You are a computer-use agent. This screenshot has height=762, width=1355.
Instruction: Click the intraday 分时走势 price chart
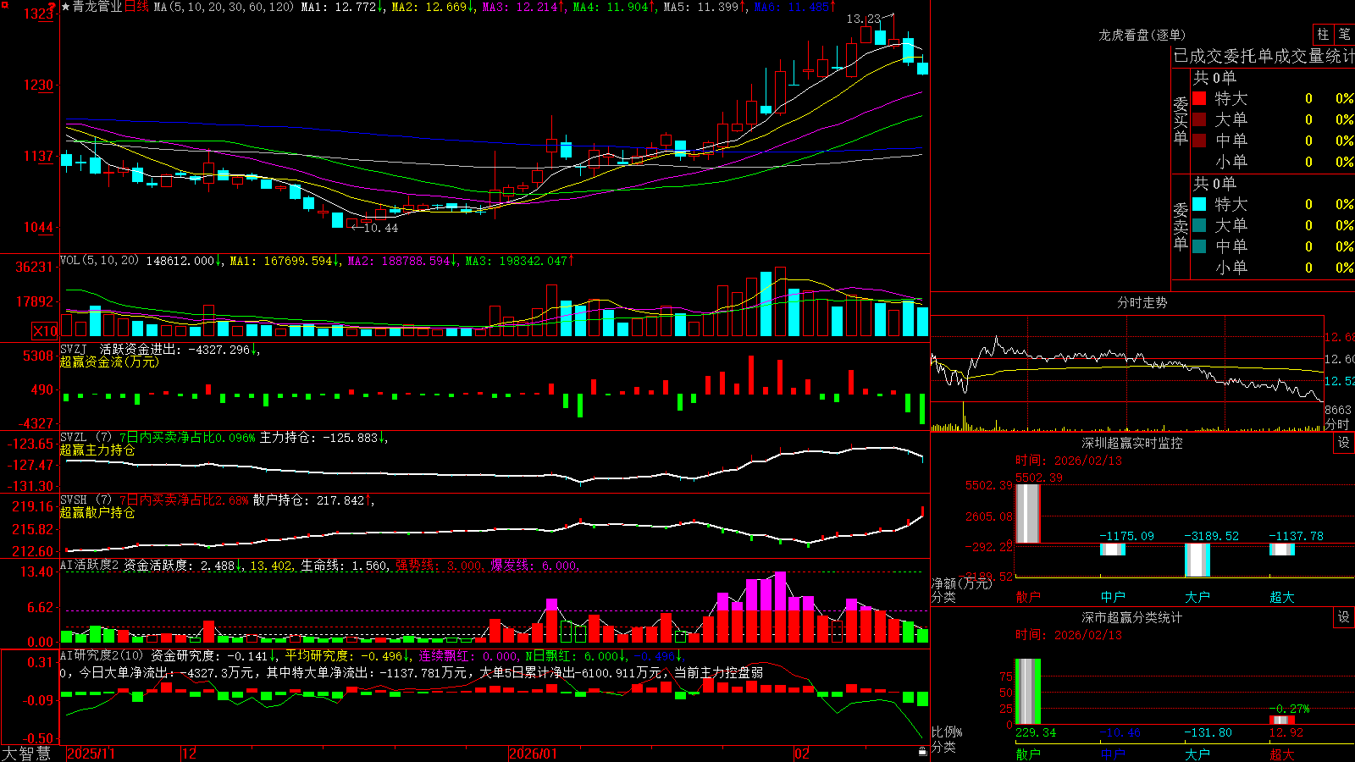(x=1127, y=358)
